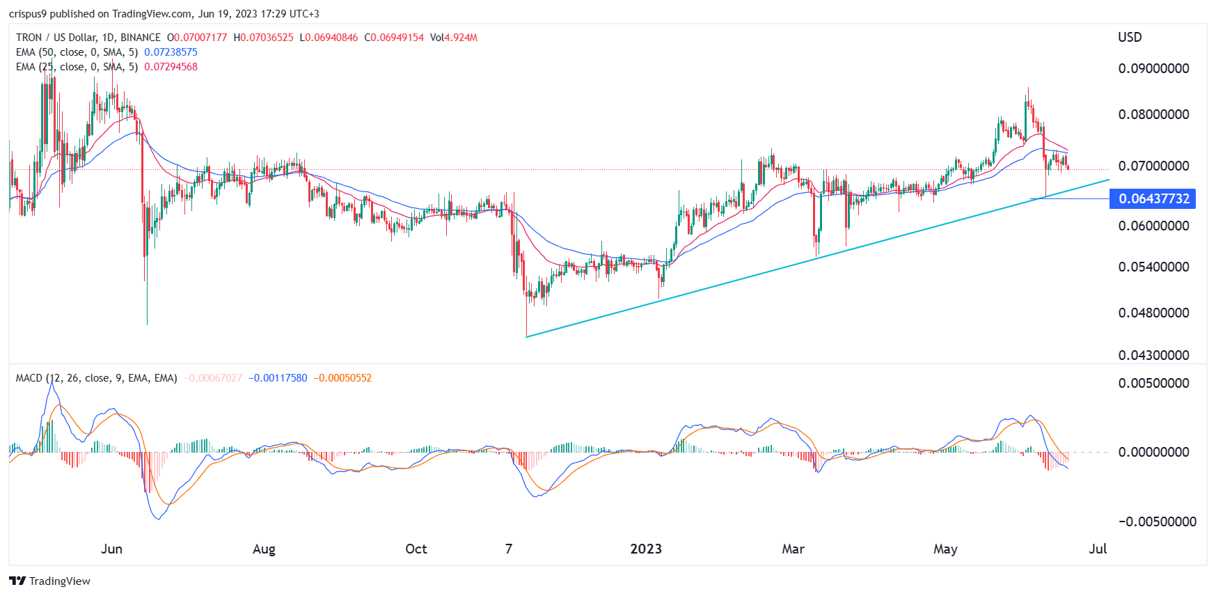The height and width of the screenshot is (596, 1216).
Task: Click the TradingView brand name text
Action: 60,581
